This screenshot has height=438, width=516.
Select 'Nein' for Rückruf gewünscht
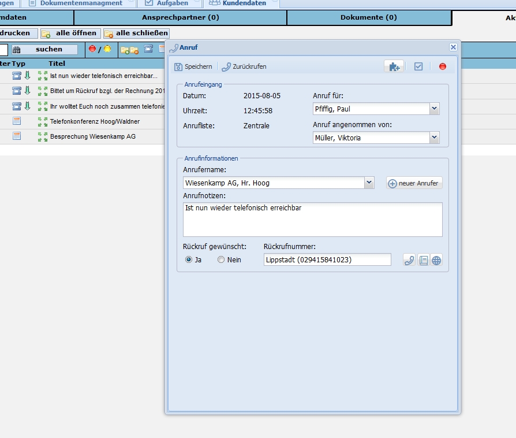[220, 260]
